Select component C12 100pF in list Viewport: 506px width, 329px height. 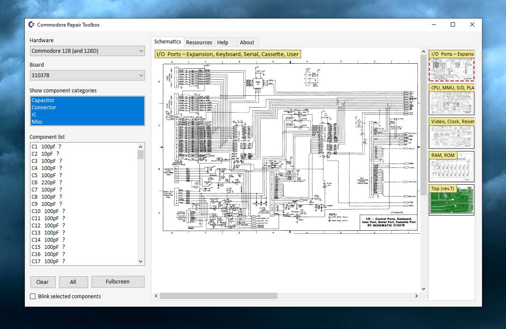point(84,226)
